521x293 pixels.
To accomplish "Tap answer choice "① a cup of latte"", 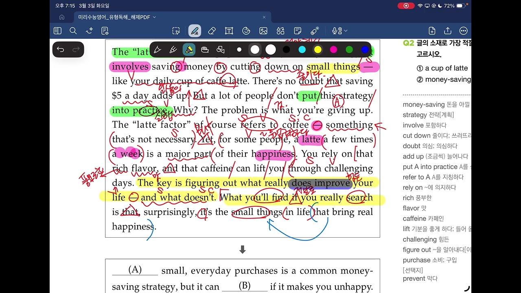I will [442, 68].
